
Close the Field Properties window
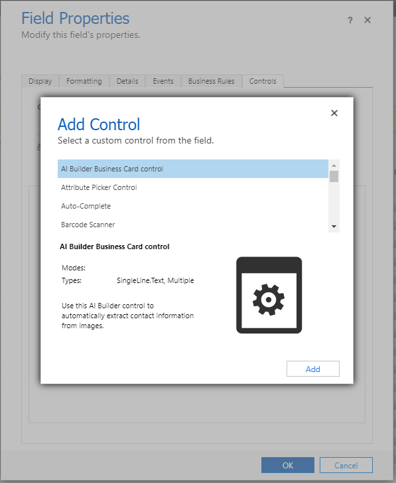pyautogui.click(x=367, y=20)
